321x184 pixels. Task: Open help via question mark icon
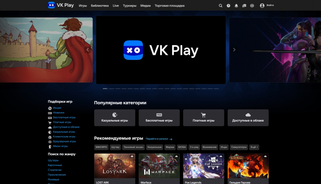tap(229, 6)
